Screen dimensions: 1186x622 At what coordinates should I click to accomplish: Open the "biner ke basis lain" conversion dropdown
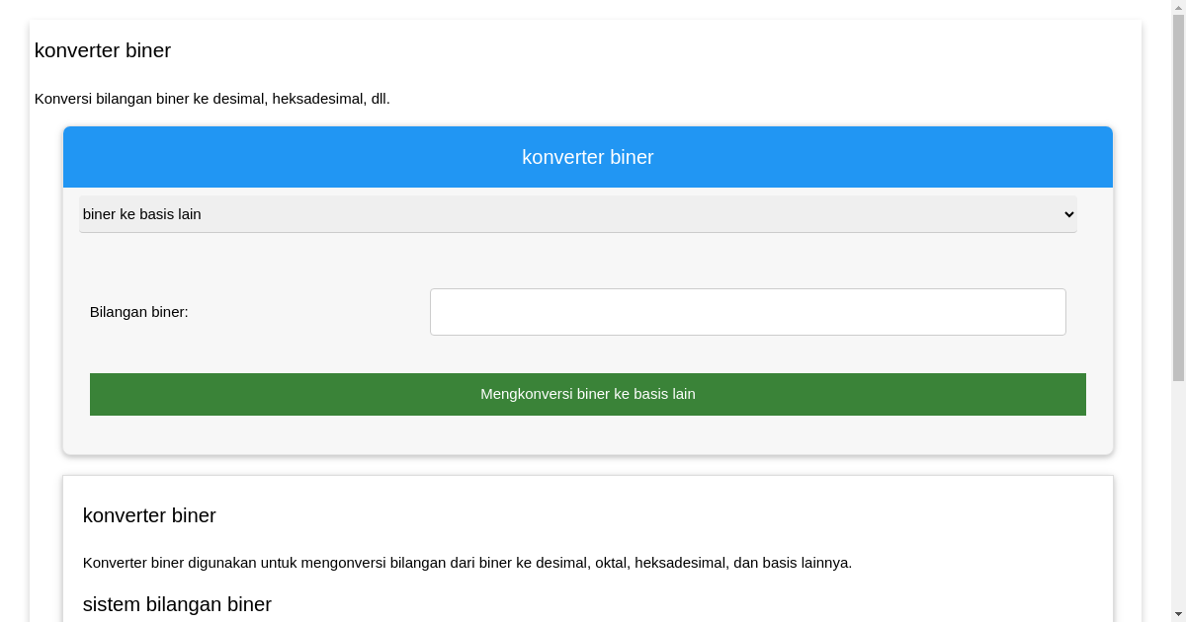click(x=577, y=214)
